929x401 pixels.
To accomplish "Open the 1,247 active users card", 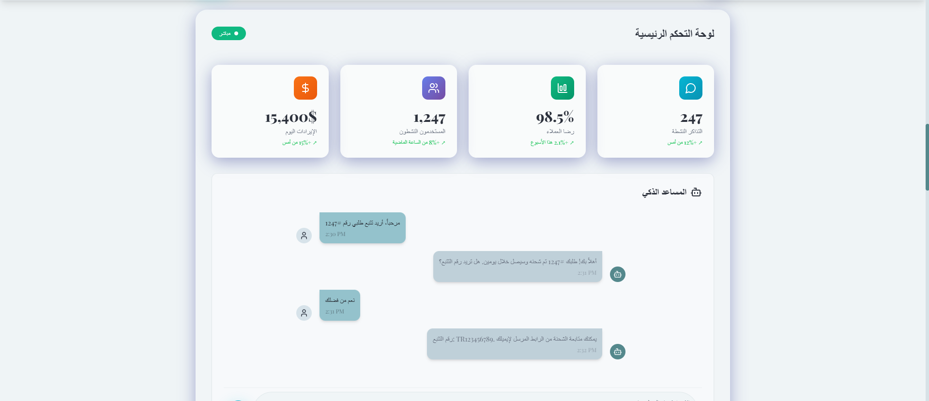I will coord(398,111).
